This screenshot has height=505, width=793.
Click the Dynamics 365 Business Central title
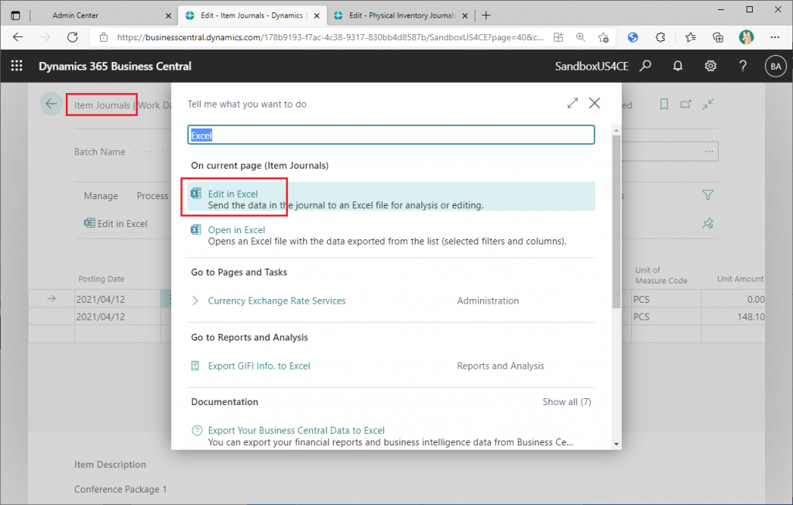[115, 67]
